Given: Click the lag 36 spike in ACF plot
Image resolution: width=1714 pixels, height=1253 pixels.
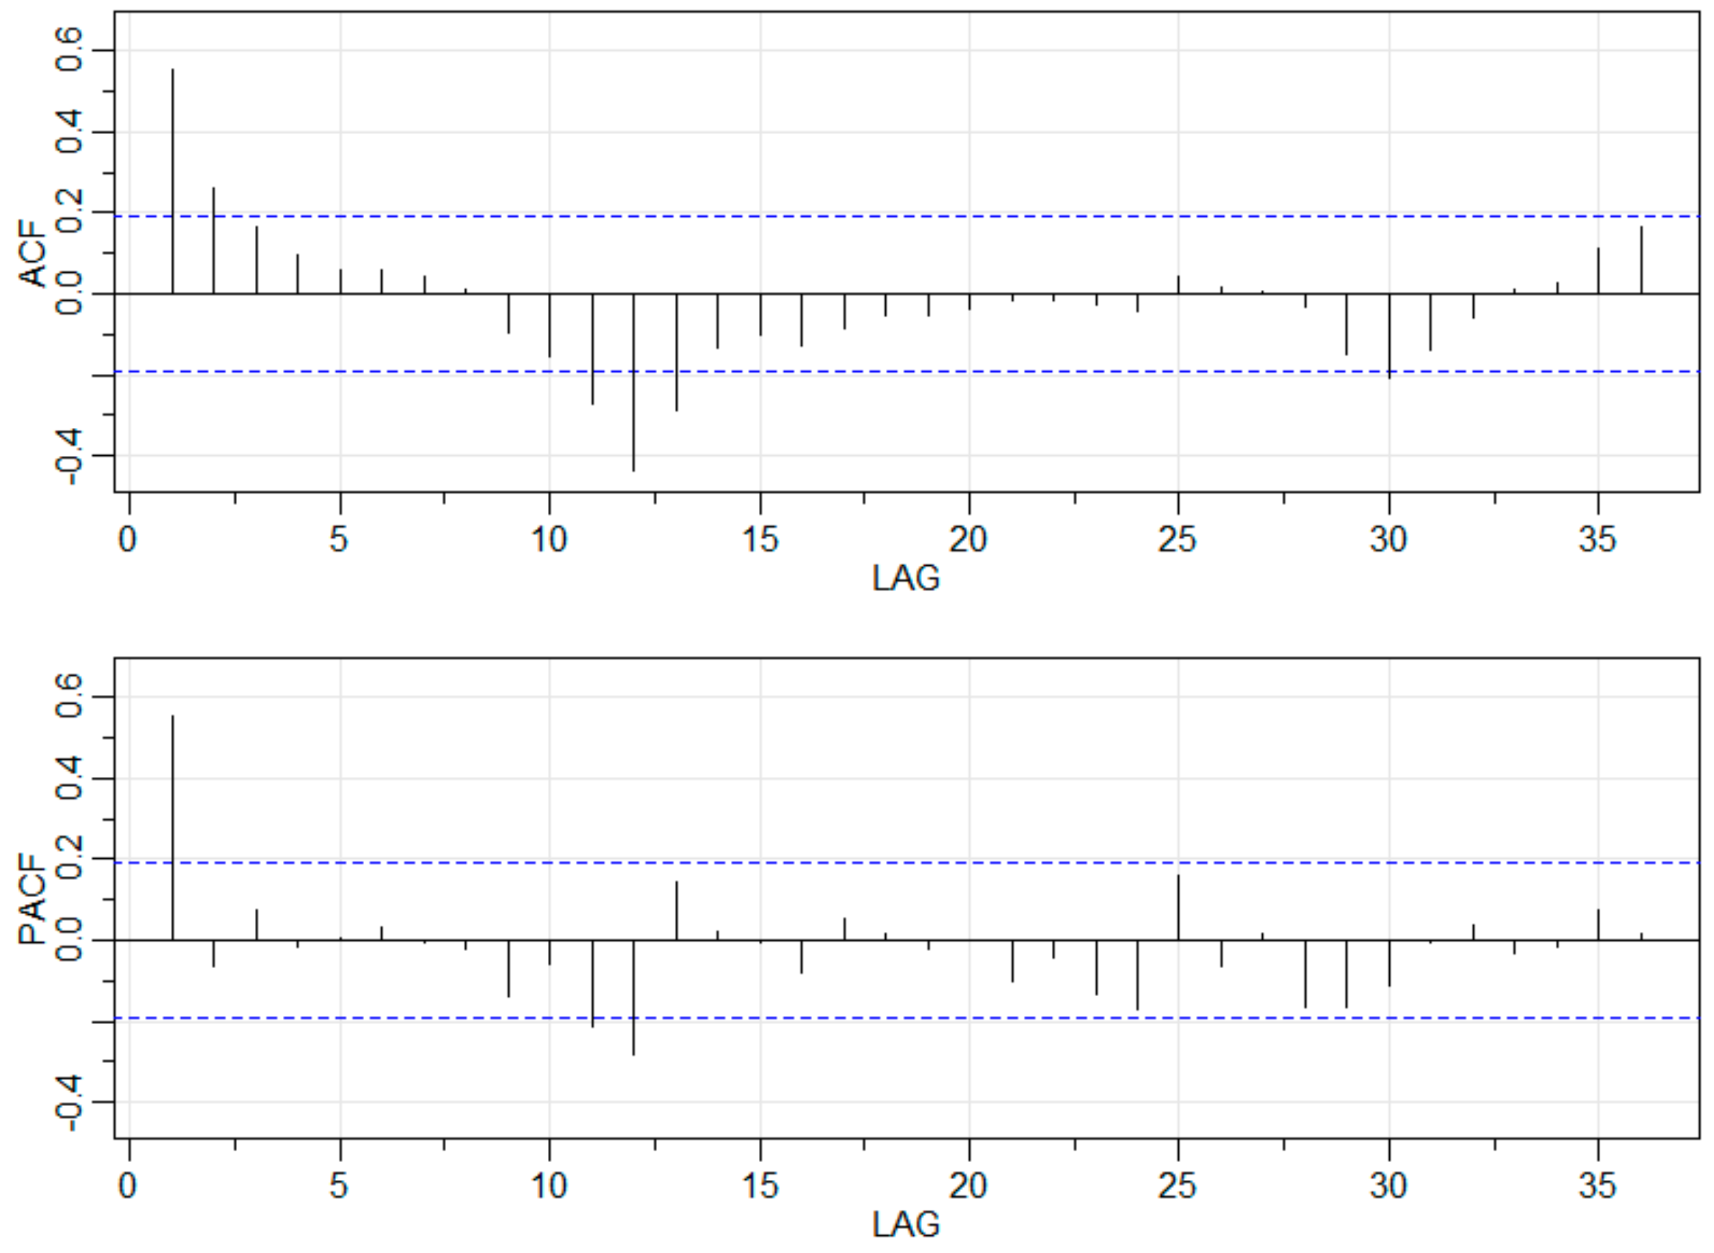Looking at the screenshot, I should coord(1641,260).
